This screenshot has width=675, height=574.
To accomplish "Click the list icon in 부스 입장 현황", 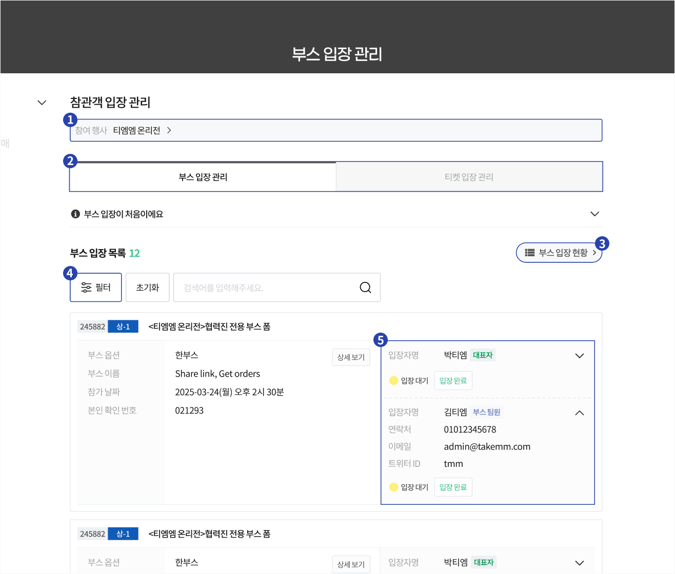I will coord(530,253).
